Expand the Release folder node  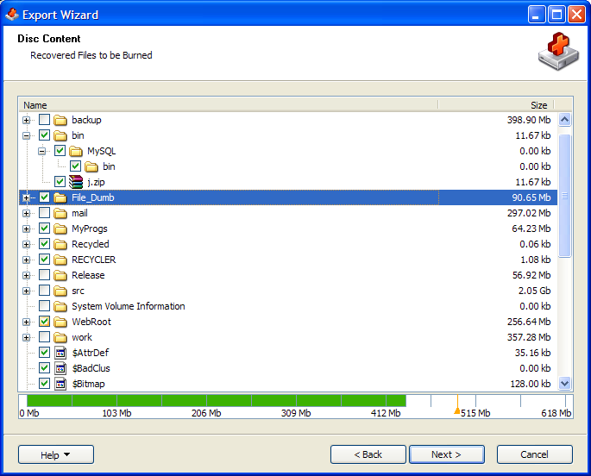coord(27,276)
